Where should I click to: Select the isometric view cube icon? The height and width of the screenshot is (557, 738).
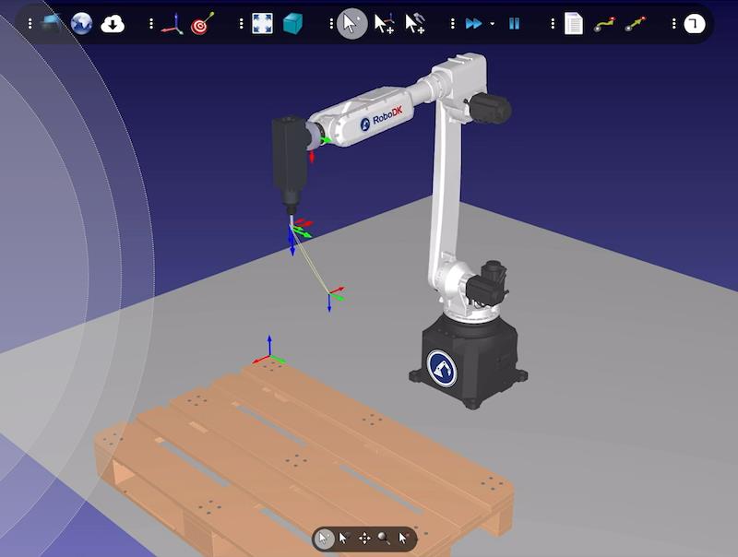click(x=293, y=24)
